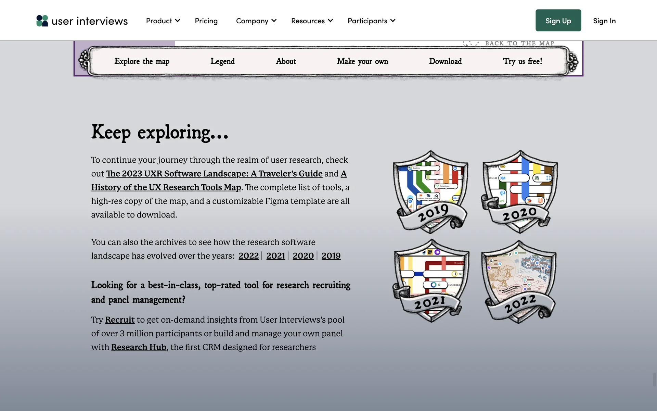Open the 2023 UXR Software Landscape link

(x=214, y=174)
